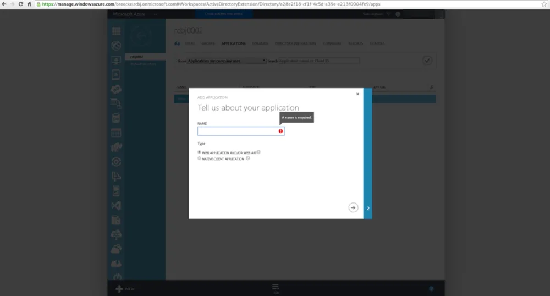Screen dimensions: 550x296
Task: Open help icon beside Native Client option
Action: coord(248,158)
